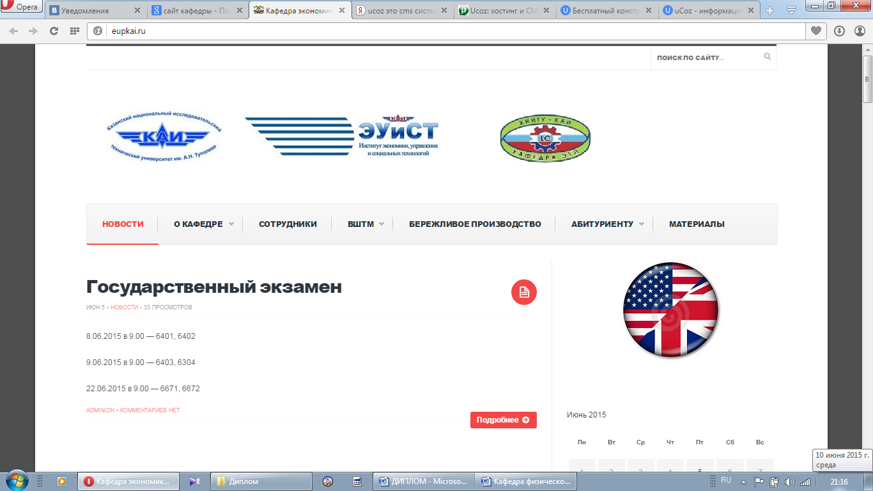Open the browser downloads button
The height and width of the screenshot is (491, 873).
pos(839,31)
